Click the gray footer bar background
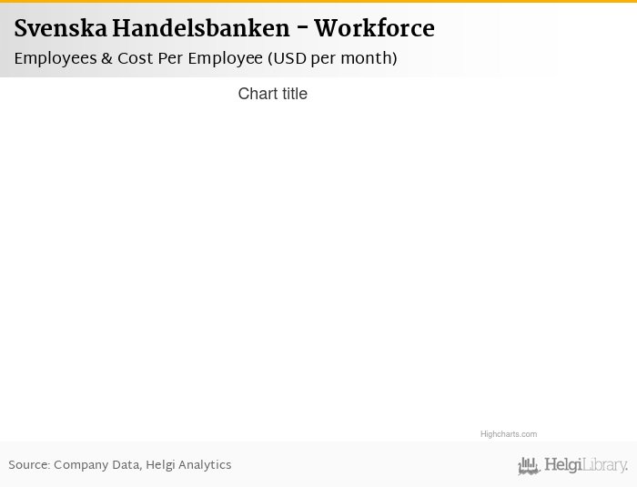This screenshot has height=487, width=637. 364,465
